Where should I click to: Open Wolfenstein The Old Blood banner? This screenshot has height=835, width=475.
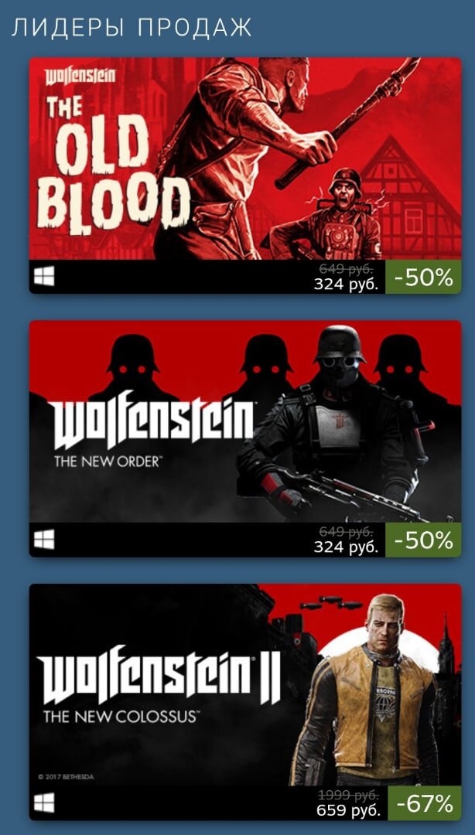point(245,158)
